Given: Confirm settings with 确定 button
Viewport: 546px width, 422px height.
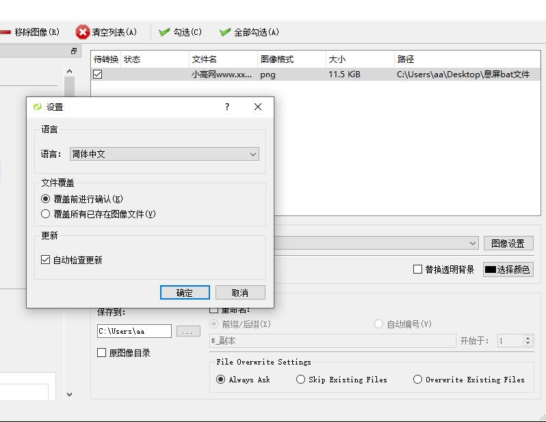Looking at the screenshot, I should (185, 293).
